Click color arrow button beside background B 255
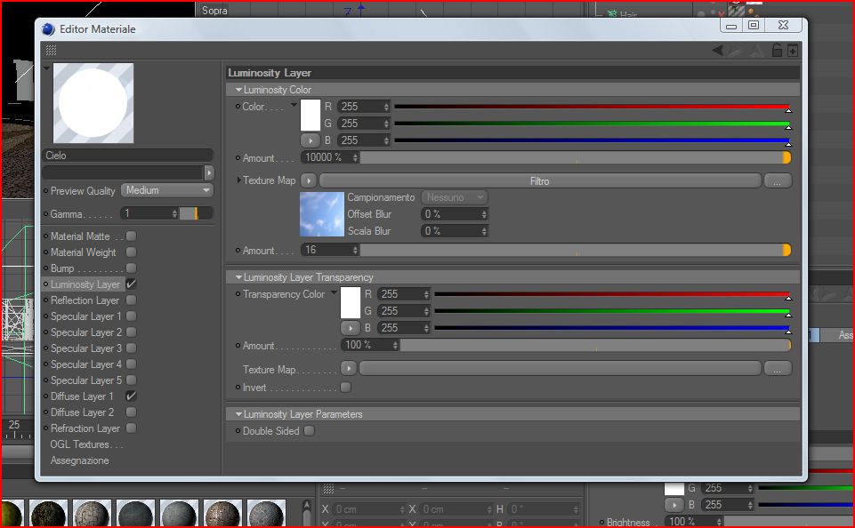Screen dimensions: 855x528 pyautogui.click(x=674, y=505)
